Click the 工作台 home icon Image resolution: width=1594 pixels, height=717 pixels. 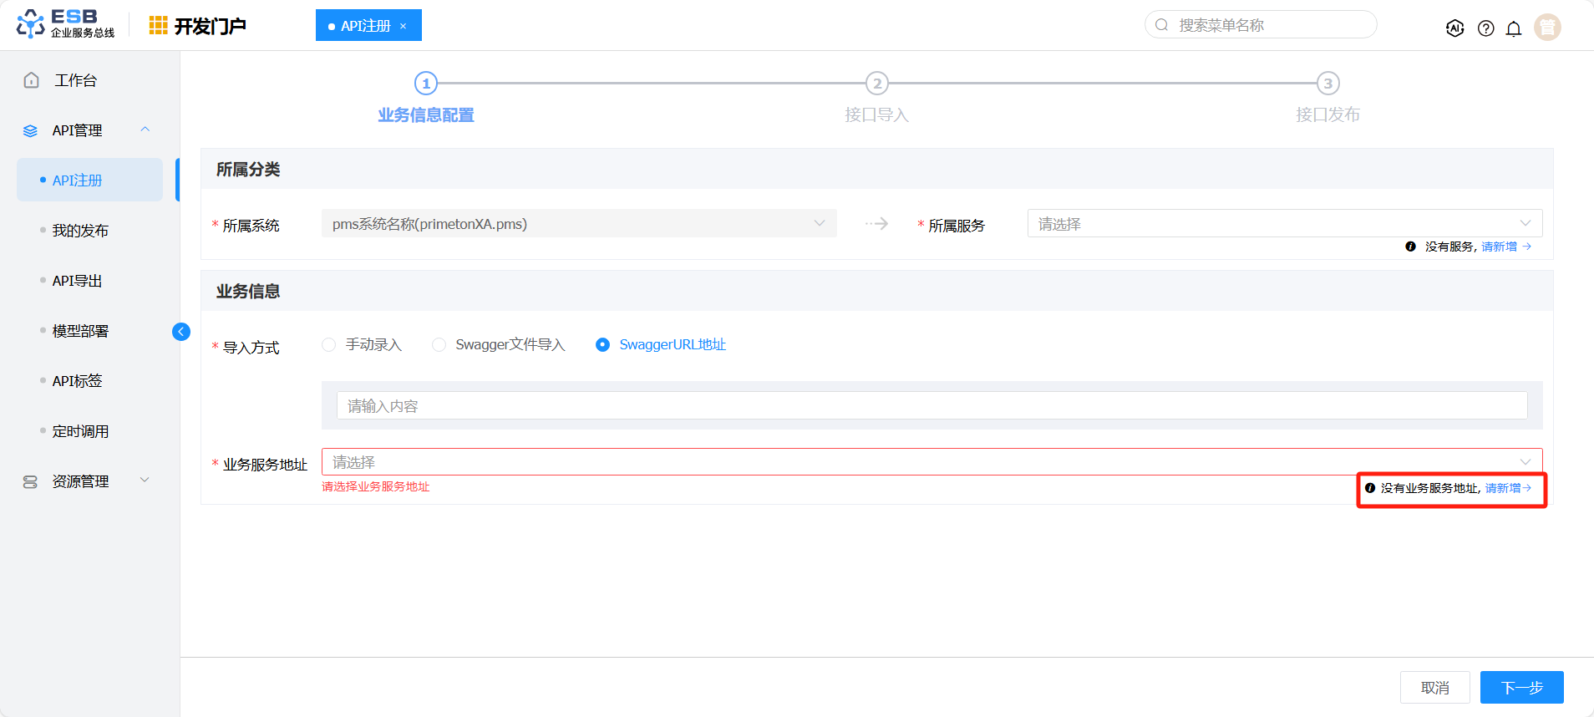32,80
